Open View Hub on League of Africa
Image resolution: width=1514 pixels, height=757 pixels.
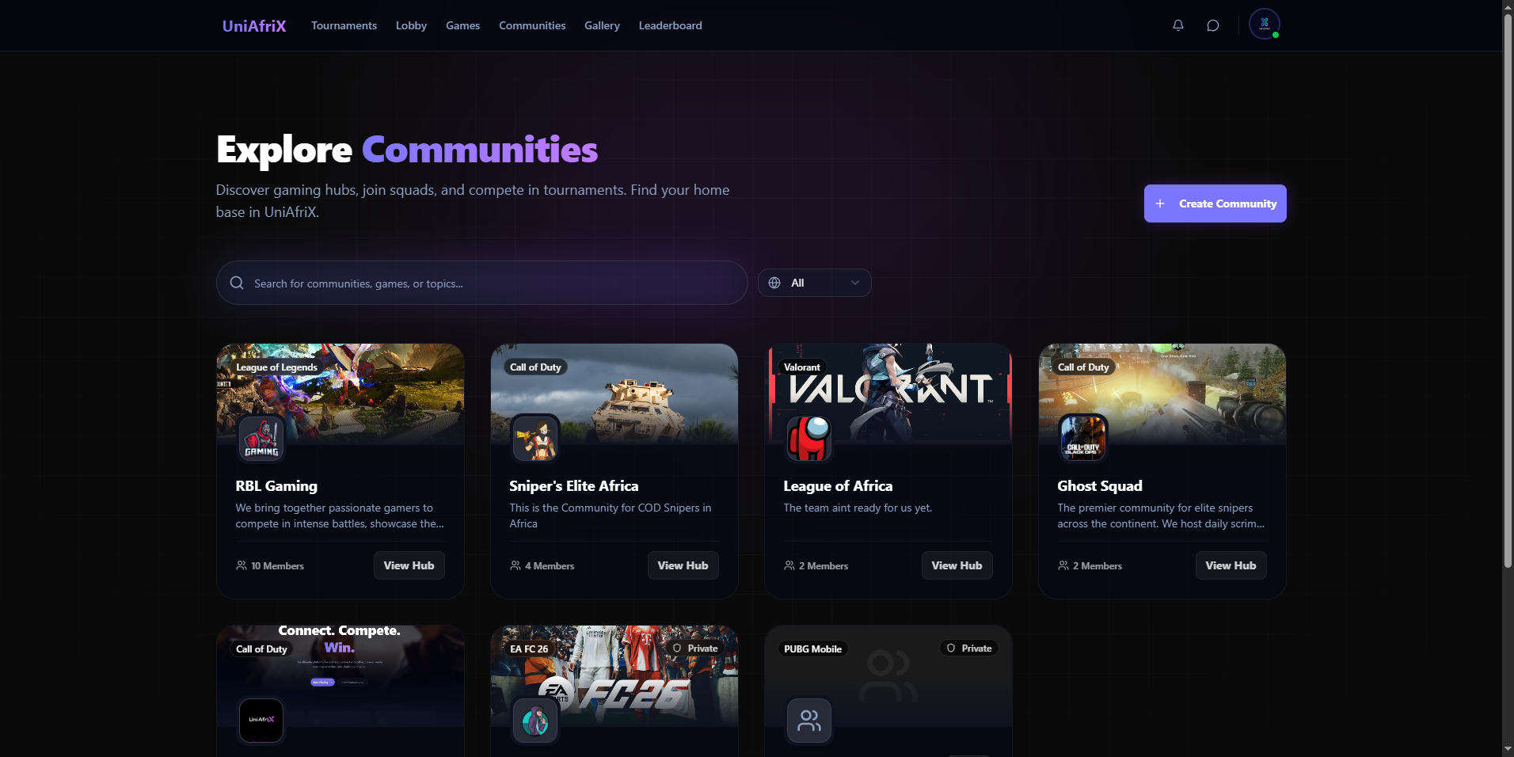pos(957,565)
